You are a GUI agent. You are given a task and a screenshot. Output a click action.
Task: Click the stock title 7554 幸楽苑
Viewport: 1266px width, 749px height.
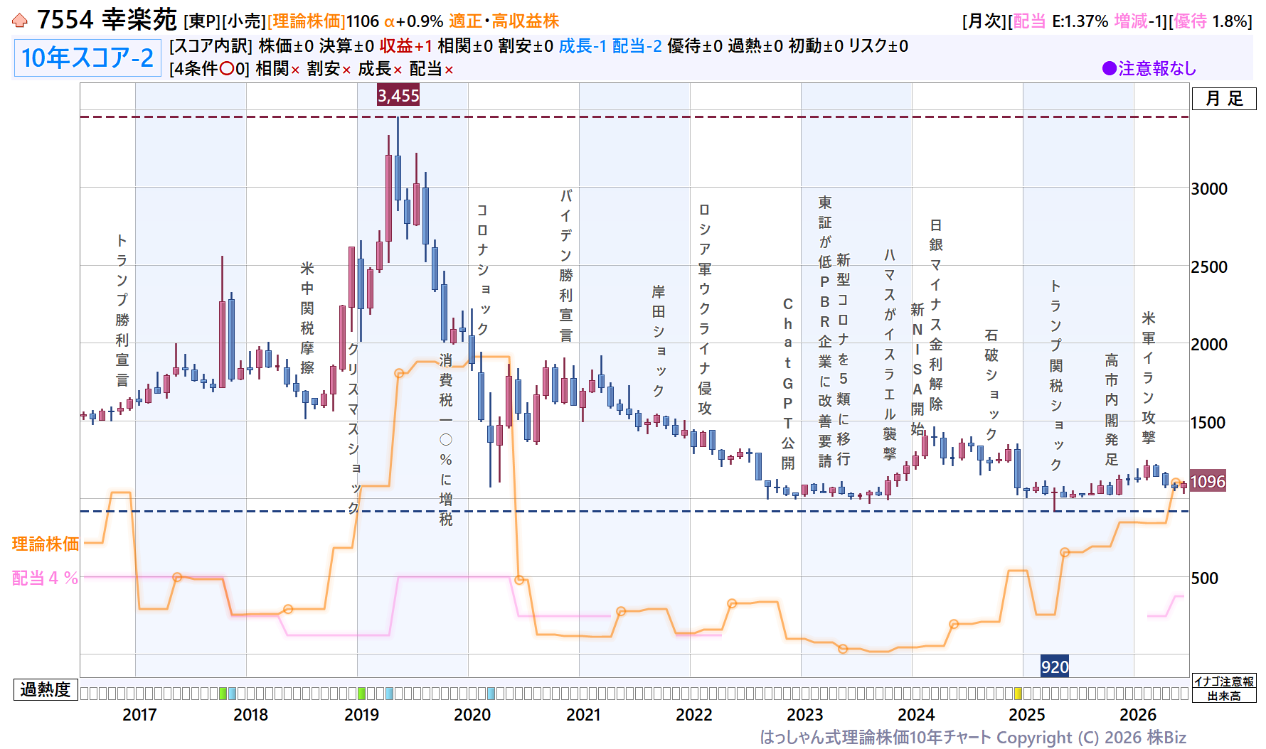click(107, 20)
